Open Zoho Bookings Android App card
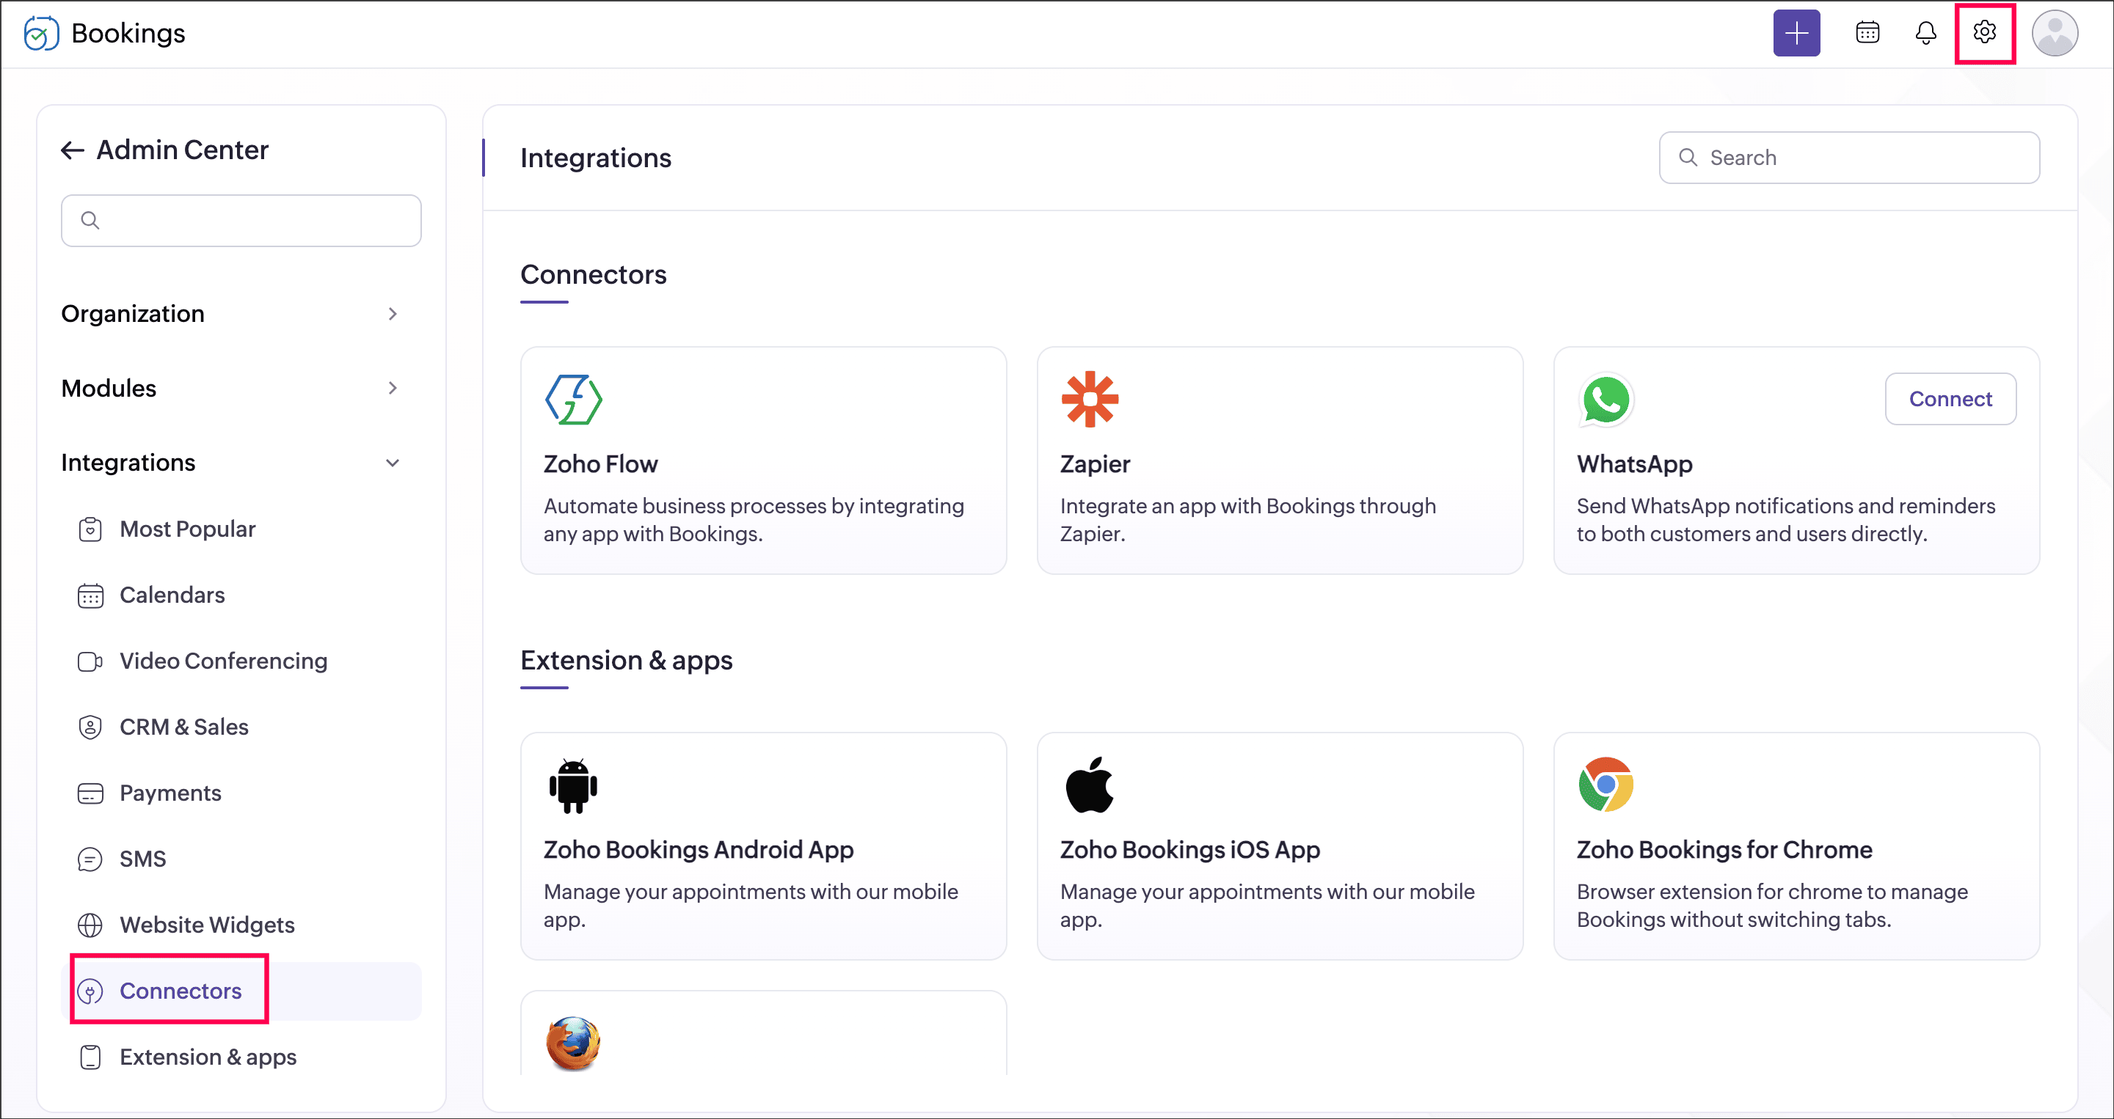Image resolution: width=2114 pixels, height=1119 pixels. coord(762,845)
